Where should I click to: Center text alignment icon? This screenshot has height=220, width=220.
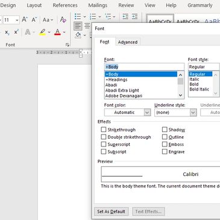(x=87, y=26)
